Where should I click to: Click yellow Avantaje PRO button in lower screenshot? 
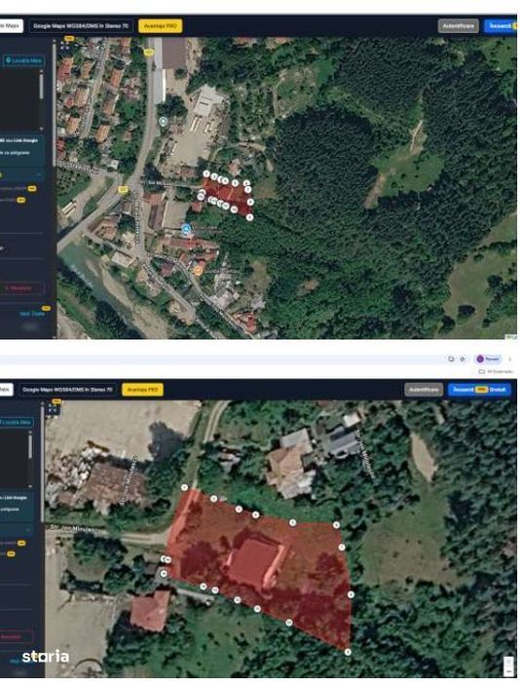[143, 390]
